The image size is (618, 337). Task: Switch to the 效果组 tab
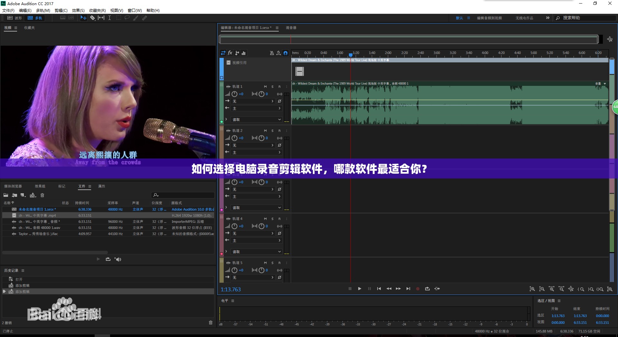(x=40, y=187)
